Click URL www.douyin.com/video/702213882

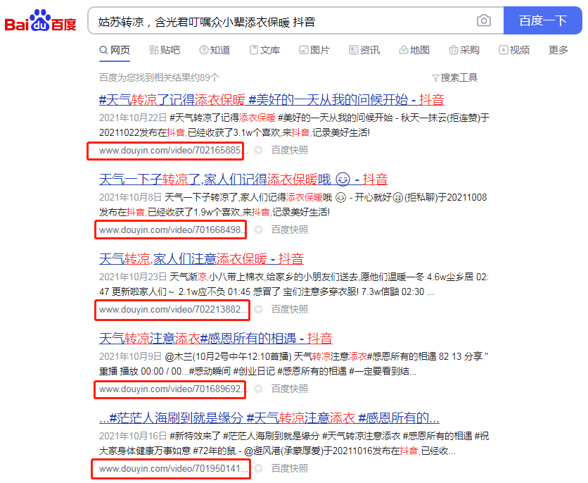click(173, 310)
